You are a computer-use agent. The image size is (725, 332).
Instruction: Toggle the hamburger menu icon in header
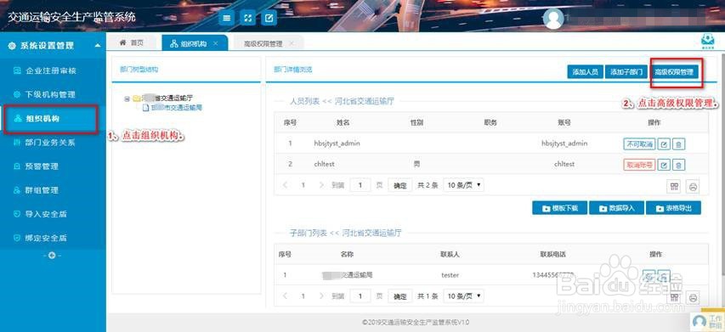226,19
